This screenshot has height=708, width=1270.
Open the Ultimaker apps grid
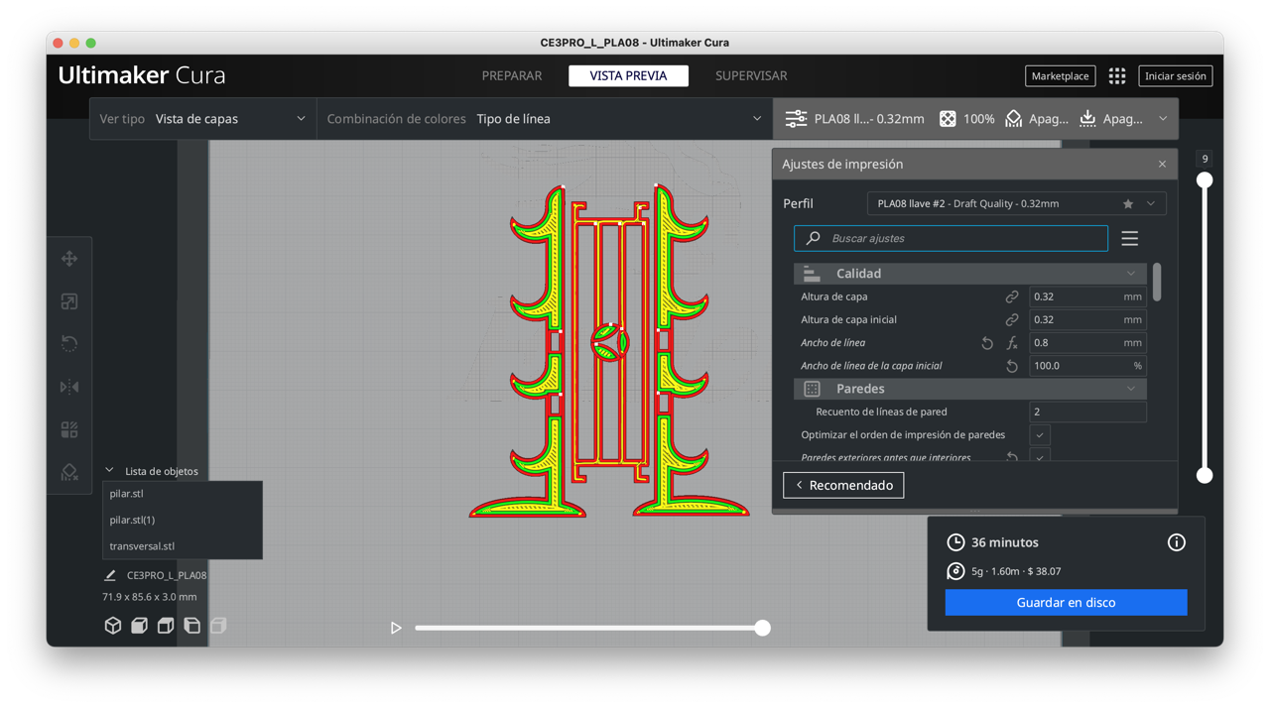(x=1117, y=76)
